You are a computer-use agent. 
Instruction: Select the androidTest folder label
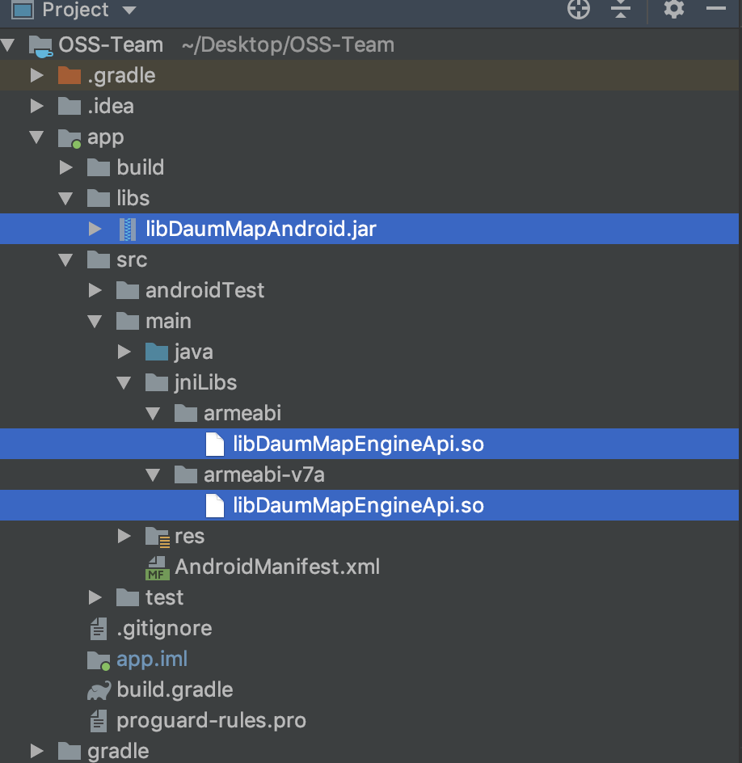click(x=204, y=290)
